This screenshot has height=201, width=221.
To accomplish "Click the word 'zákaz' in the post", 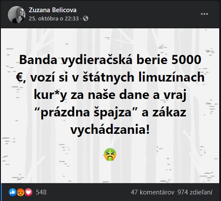I will pos(169,112).
